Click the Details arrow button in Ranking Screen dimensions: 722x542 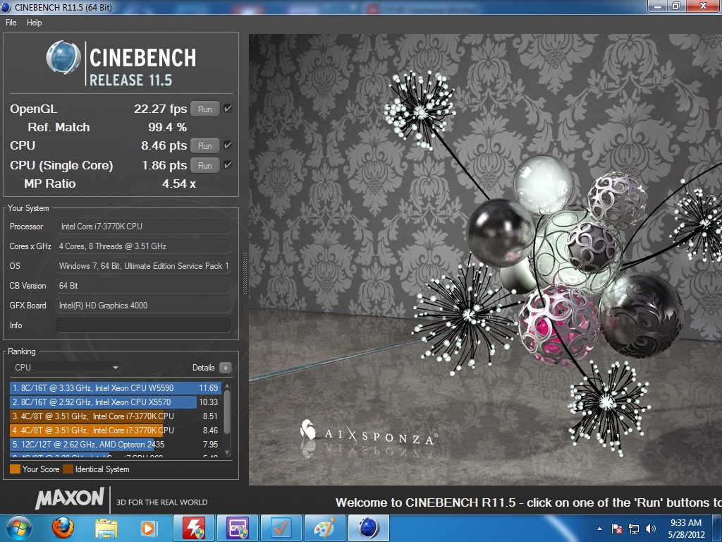[x=225, y=367]
